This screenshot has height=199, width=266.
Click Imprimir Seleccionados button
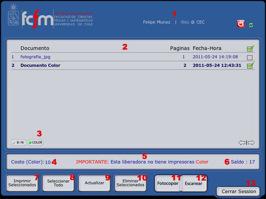22,183
